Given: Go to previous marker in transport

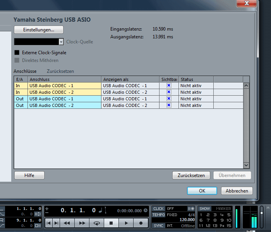Looking at the screenshot, I should [48, 223].
